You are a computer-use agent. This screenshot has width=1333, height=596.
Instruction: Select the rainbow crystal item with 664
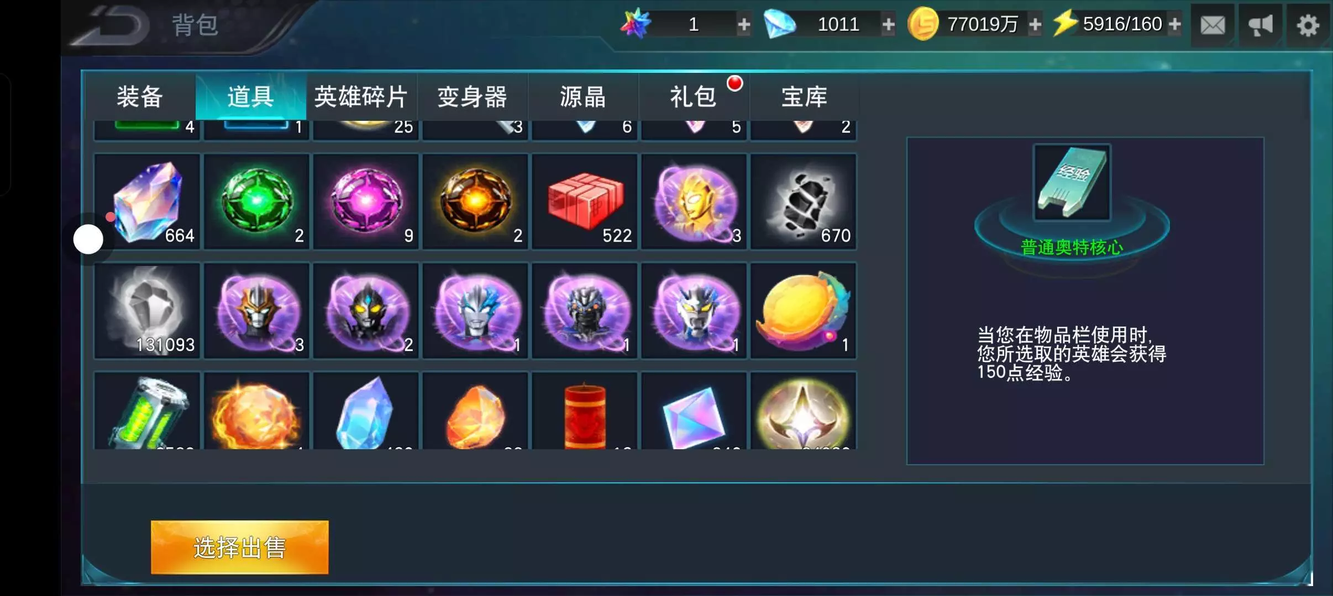coord(147,201)
